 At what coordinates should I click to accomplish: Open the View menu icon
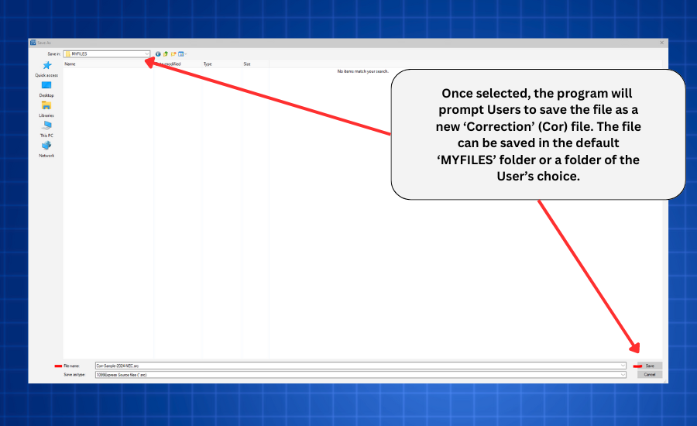(x=182, y=53)
